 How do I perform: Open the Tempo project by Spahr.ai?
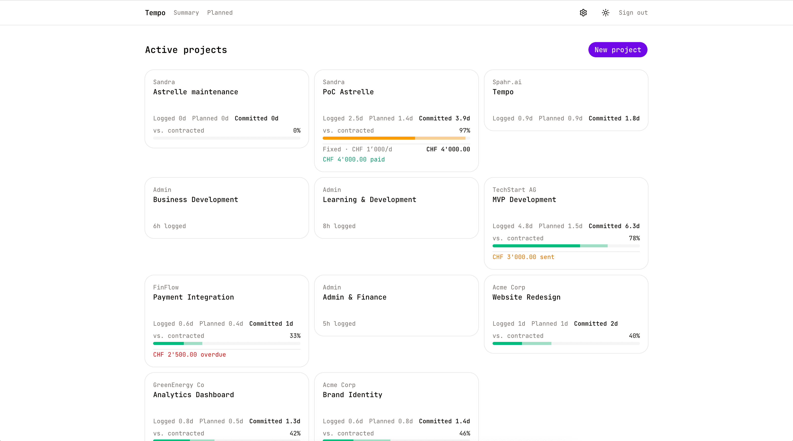pyautogui.click(x=566, y=100)
